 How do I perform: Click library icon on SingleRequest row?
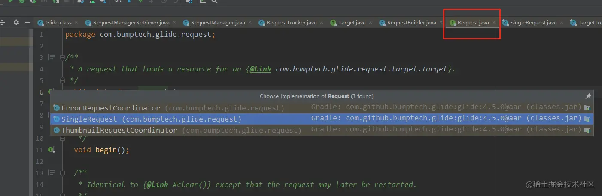point(587,119)
